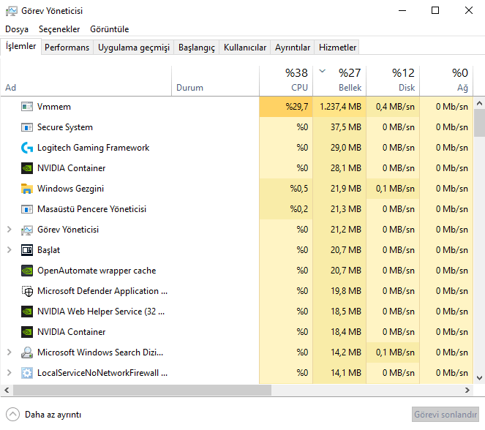Maximize the Görev Yöneticisi window
The width and height of the screenshot is (485, 430).
[x=435, y=10]
